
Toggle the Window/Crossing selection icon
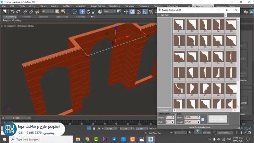75,12
